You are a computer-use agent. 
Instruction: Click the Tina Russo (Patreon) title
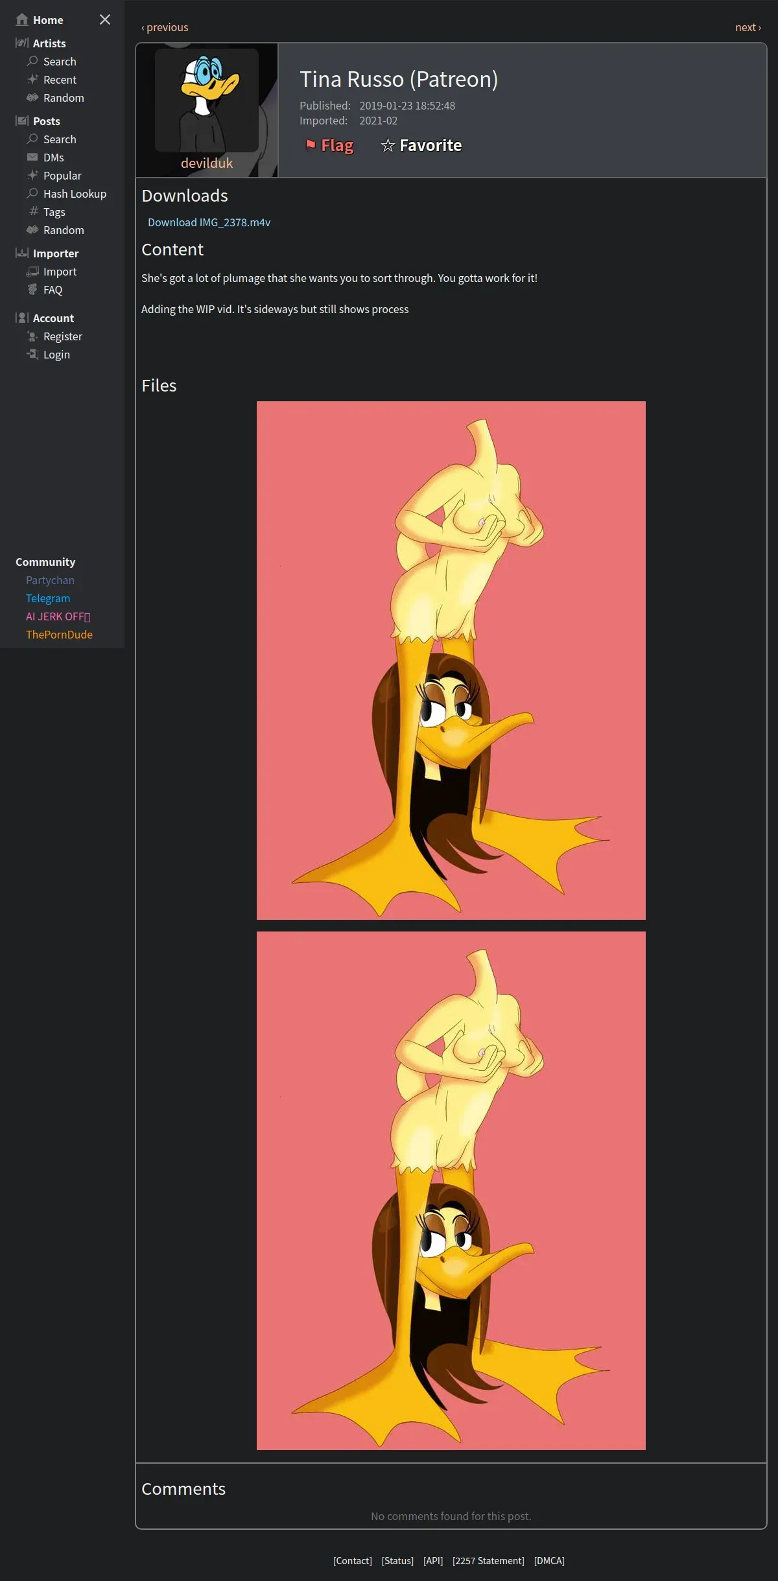point(399,79)
